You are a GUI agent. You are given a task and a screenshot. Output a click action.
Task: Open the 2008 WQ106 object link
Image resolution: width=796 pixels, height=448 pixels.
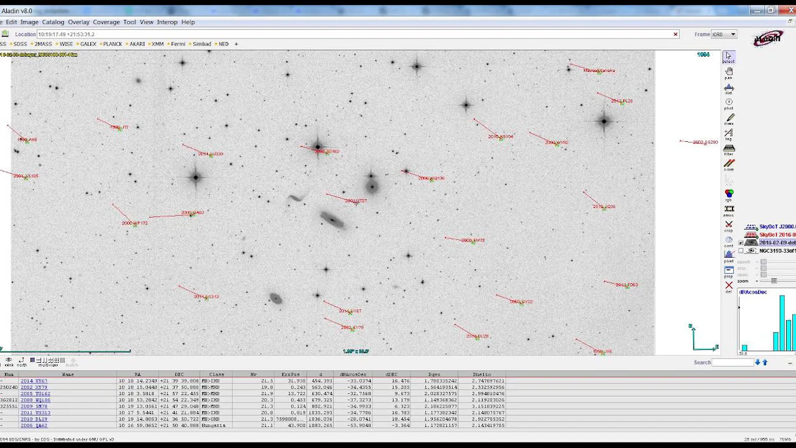point(35,399)
